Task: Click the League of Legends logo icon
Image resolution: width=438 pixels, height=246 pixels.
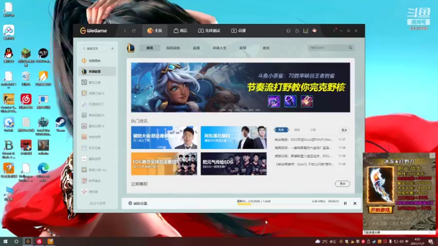Action: [x=131, y=48]
